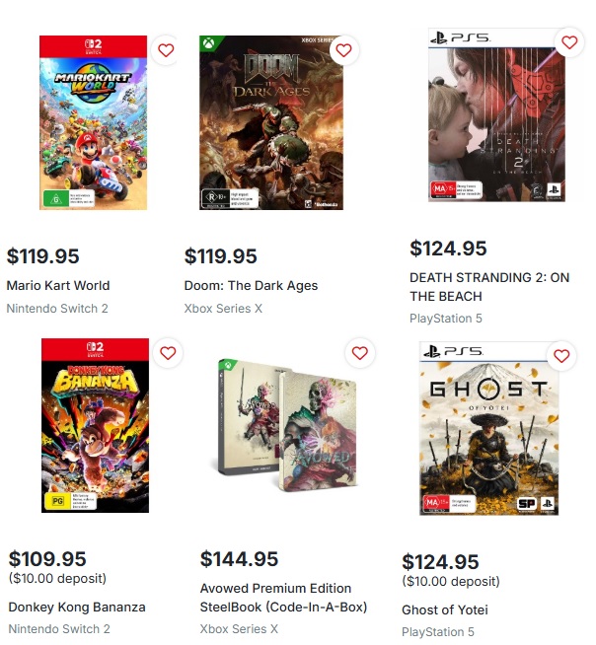
Task: Click the $109.95 Donkey Kong Bananza price
Action: (47, 559)
